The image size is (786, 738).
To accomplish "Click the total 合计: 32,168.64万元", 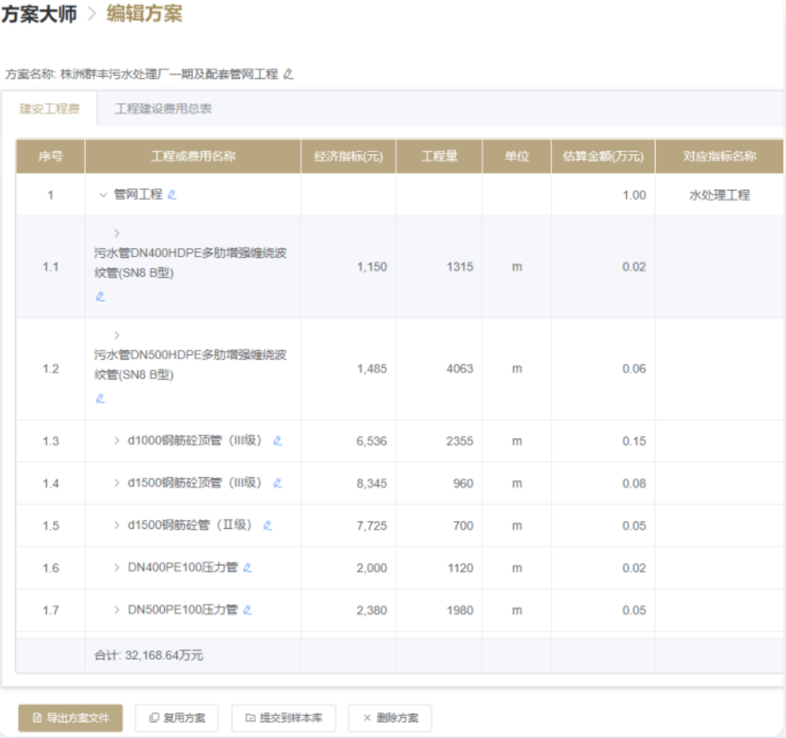I will tap(148, 656).
